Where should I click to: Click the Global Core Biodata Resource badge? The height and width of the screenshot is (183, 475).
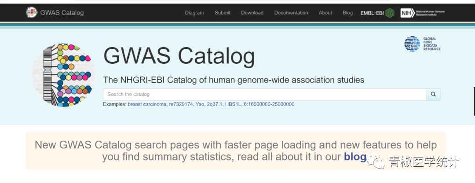click(422, 44)
